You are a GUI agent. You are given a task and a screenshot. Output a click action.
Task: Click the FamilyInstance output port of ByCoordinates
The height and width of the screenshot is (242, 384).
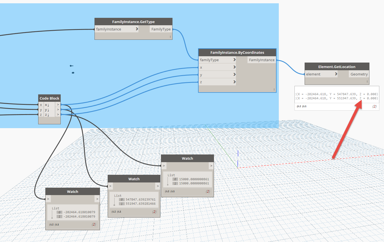click(x=262, y=60)
